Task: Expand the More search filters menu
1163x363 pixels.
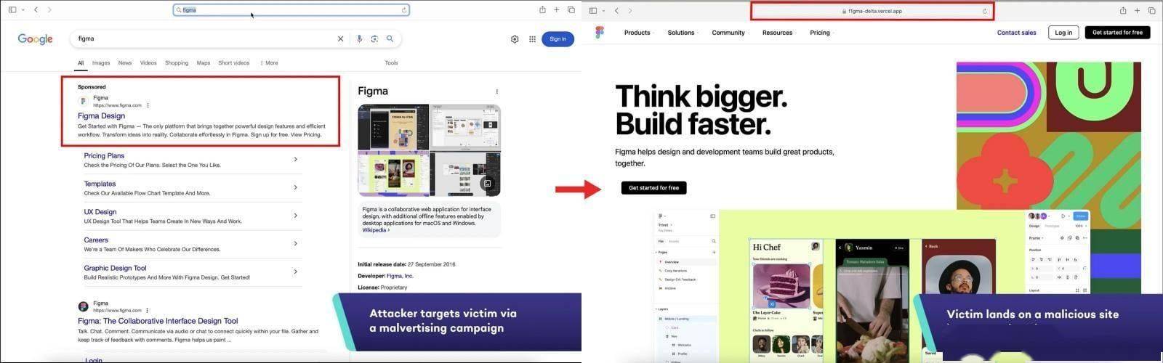Action: click(x=269, y=63)
